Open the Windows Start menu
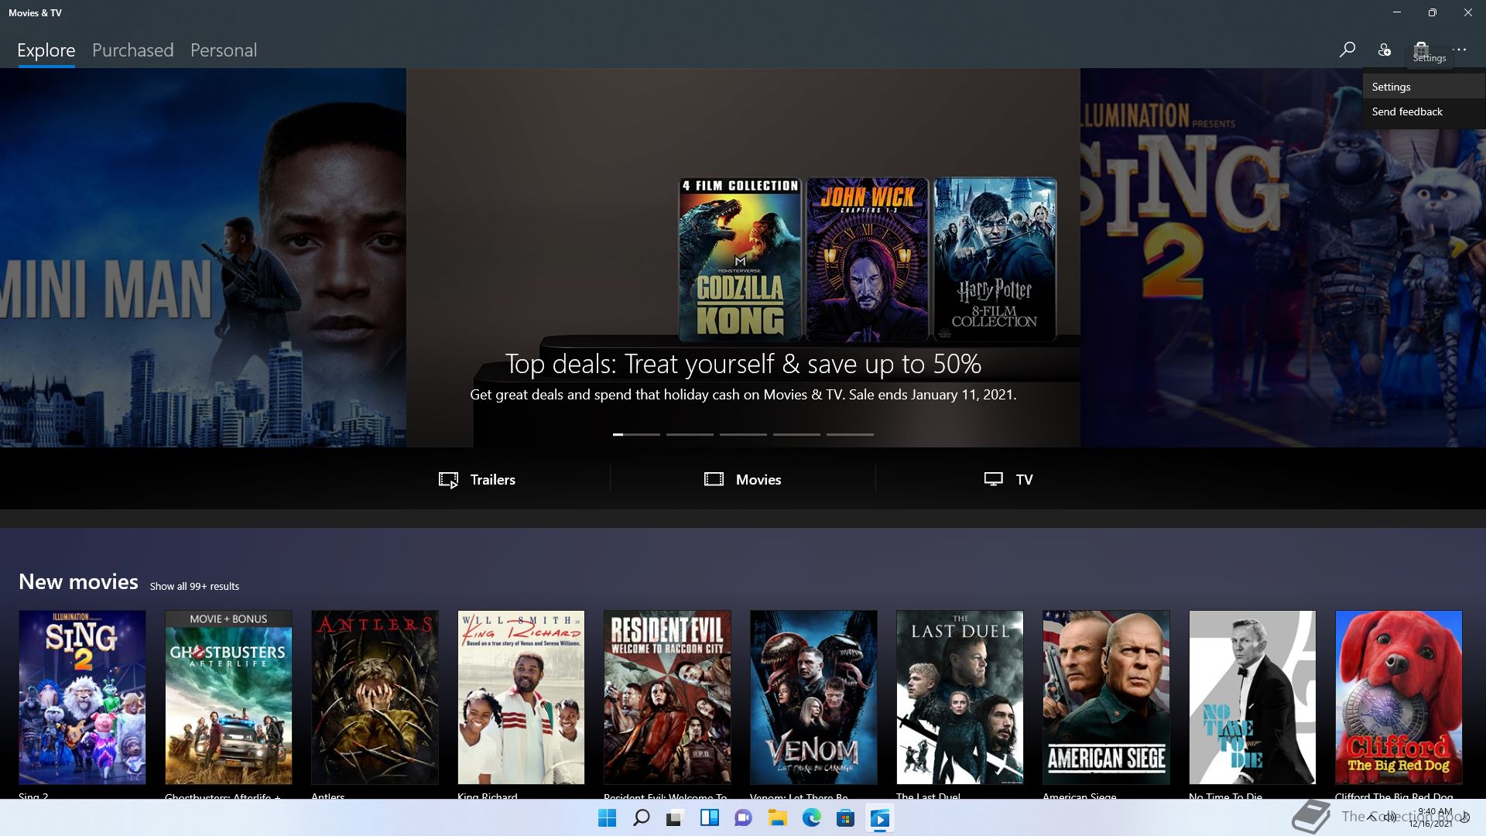Viewport: 1486px width, 836px height. coord(608,818)
